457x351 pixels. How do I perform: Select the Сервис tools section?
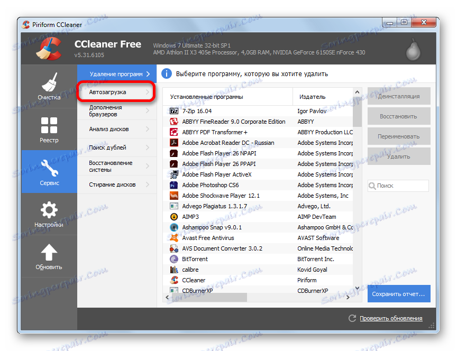click(x=49, y=172)
